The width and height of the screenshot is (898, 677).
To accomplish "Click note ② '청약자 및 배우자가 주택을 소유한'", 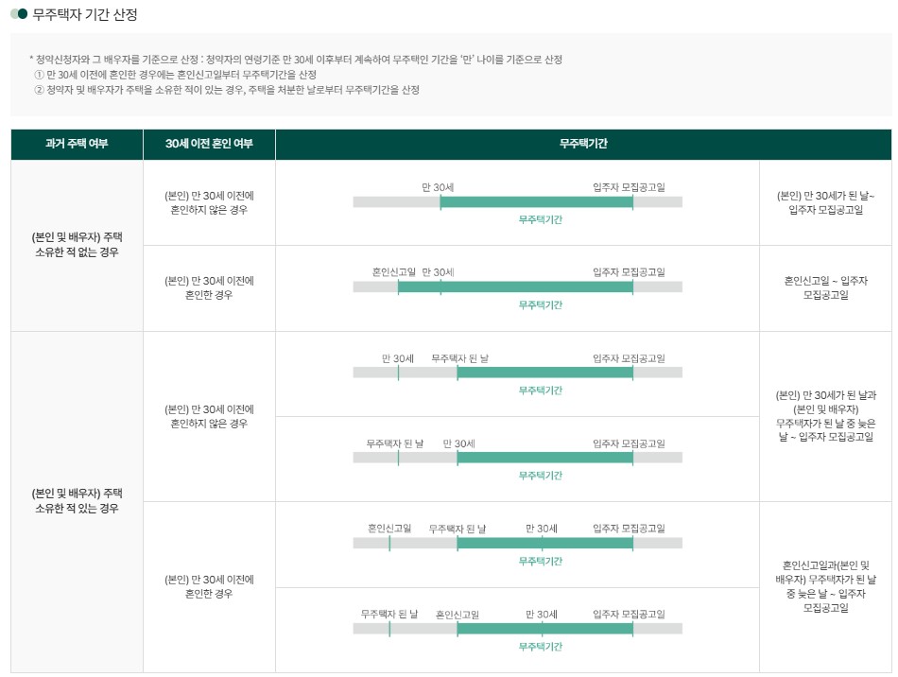I will pos(227,90).
